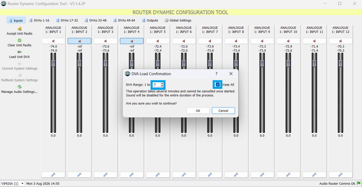Viewport: 362px width, 187px height.
Task: Open Manage Audio Settings
Action: click(20, 89)
